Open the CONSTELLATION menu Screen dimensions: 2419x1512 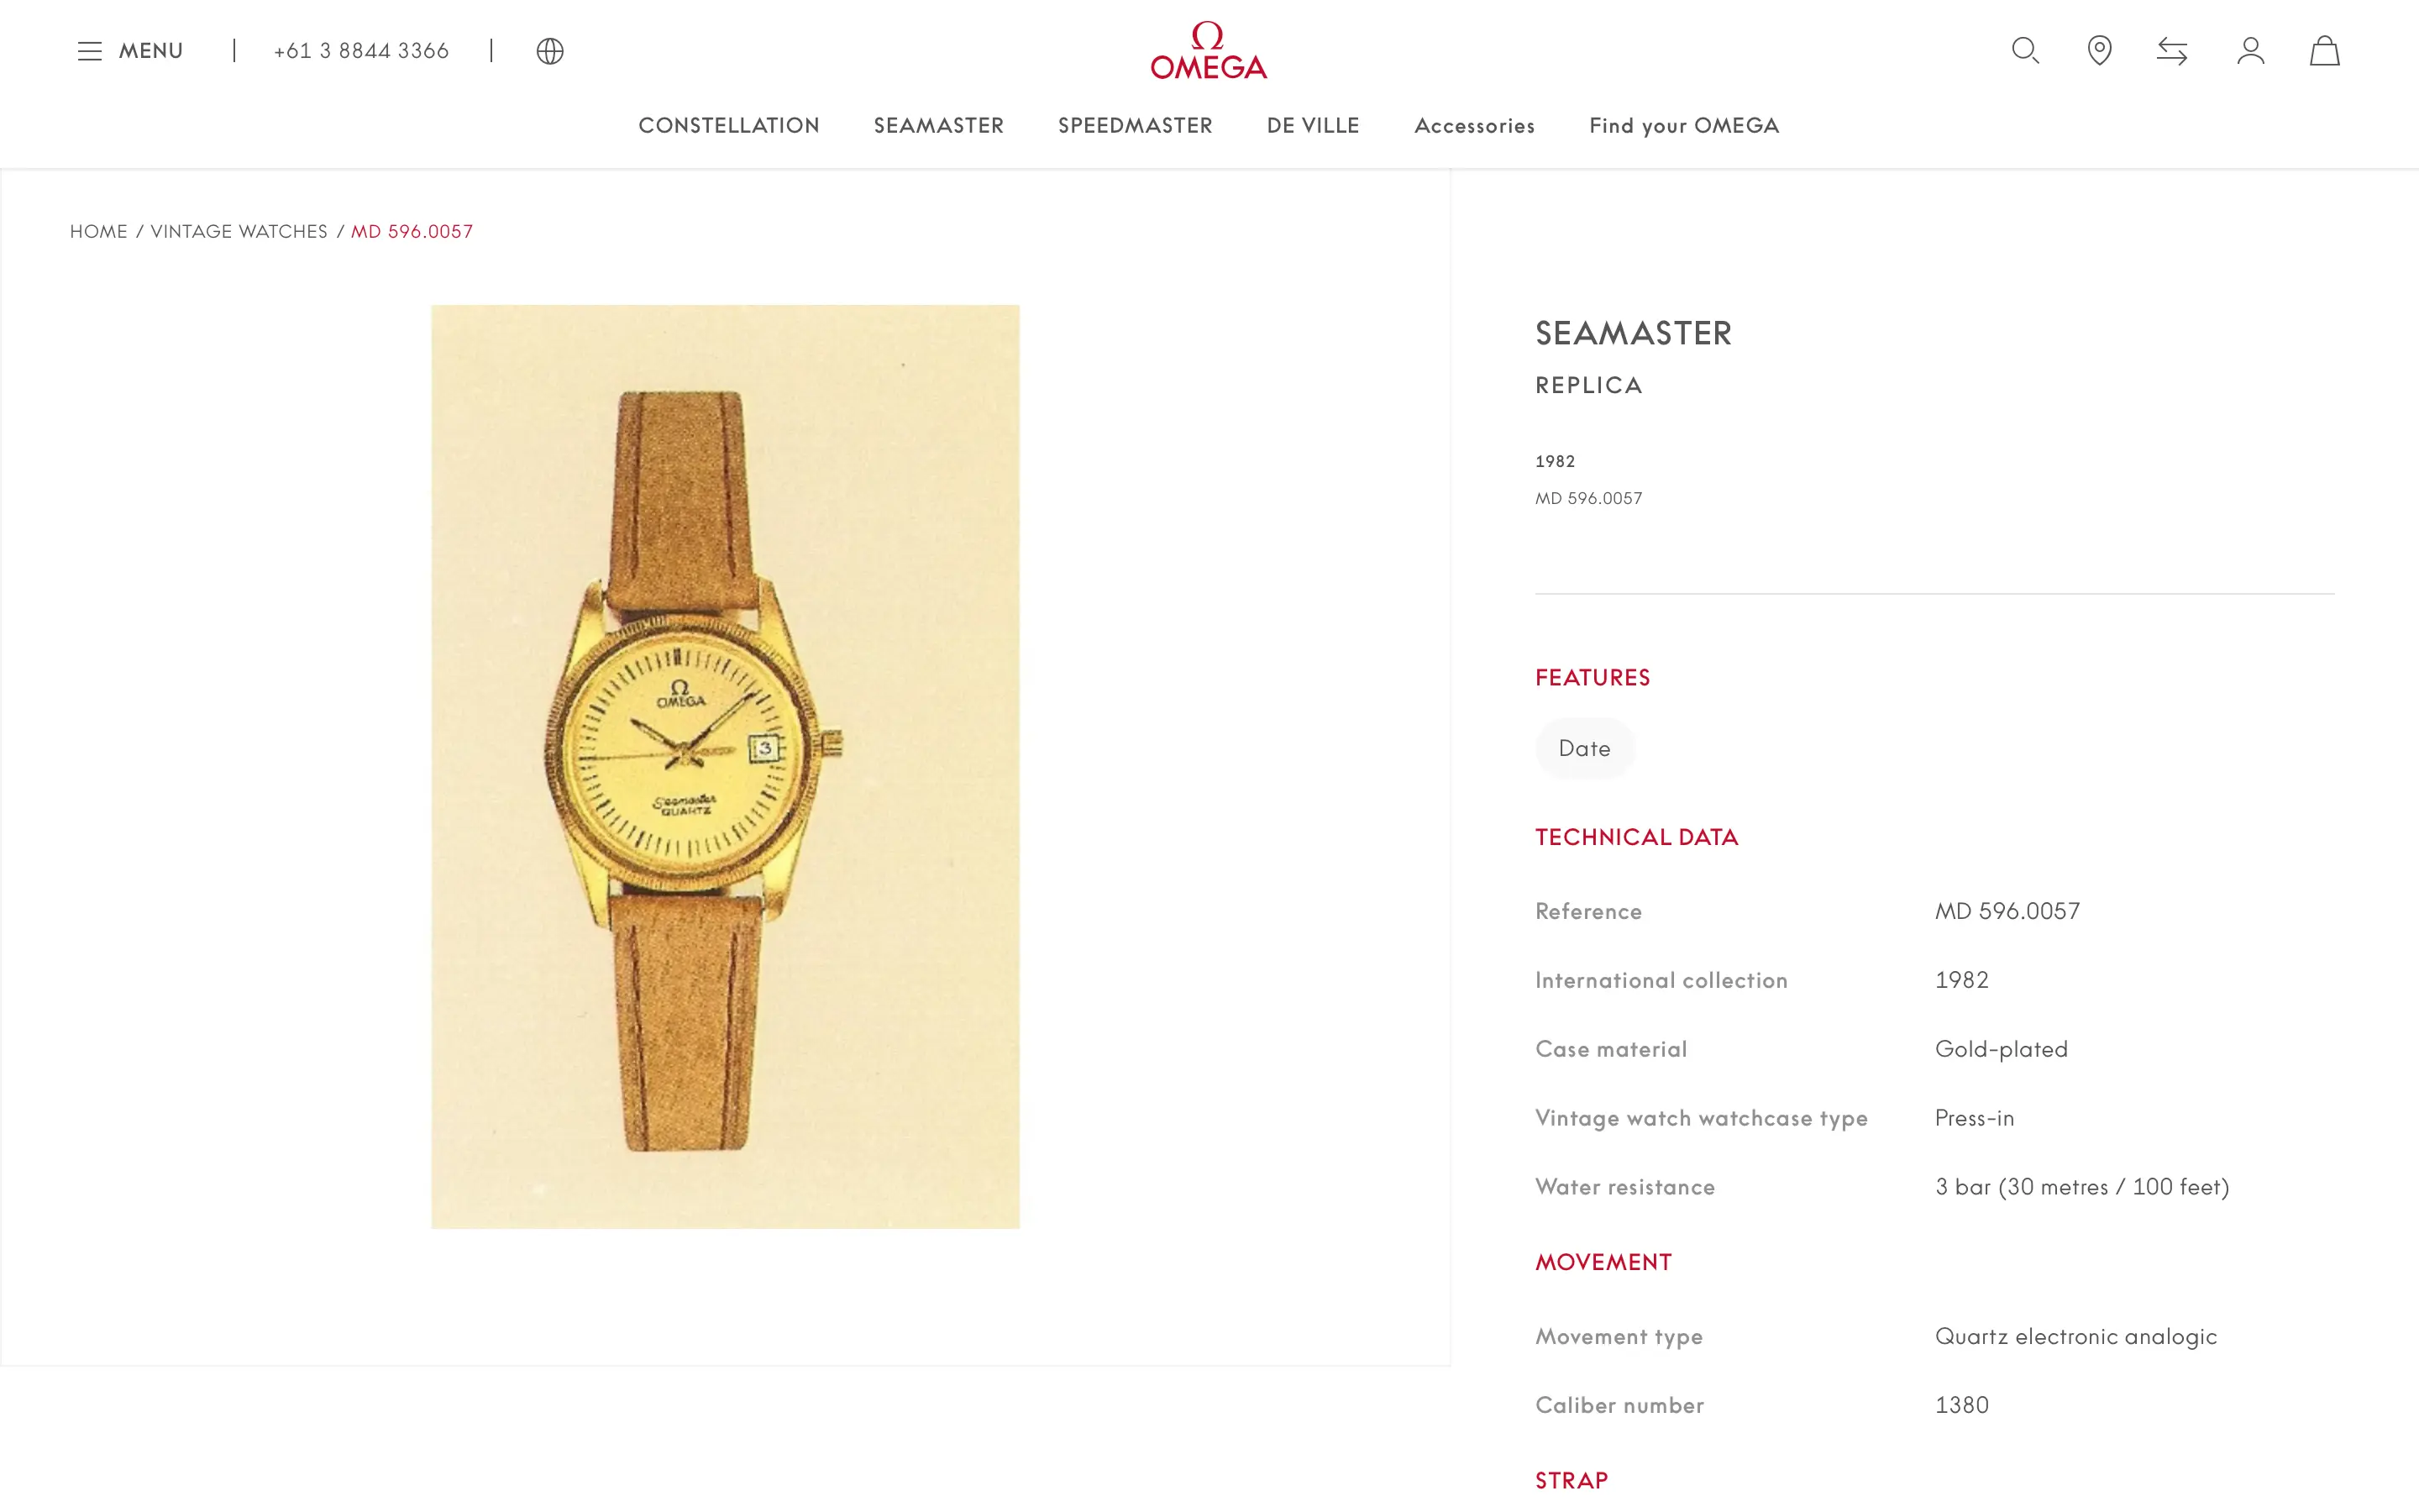(729, 126)
